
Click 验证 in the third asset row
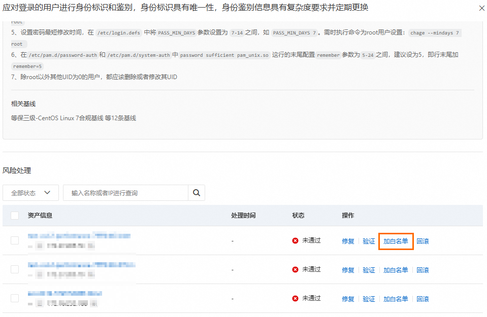369,299
